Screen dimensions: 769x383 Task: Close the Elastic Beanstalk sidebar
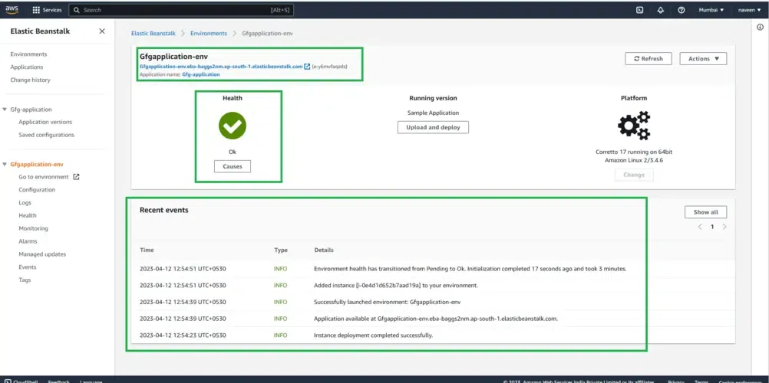(102, 31)
